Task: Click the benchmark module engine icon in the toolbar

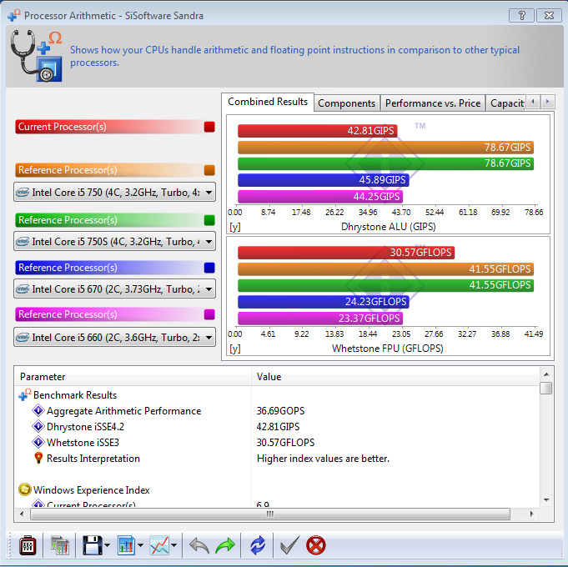Action: point(28,545)
